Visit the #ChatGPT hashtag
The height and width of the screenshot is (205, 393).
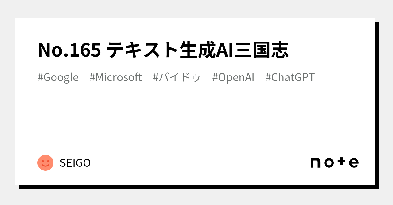pos(290,77)
